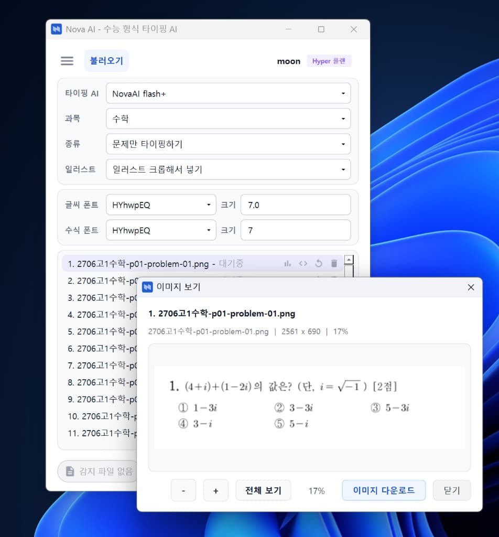Click the 닫기 button
Screen dimensions: 499x537
[x=452, y=490]
